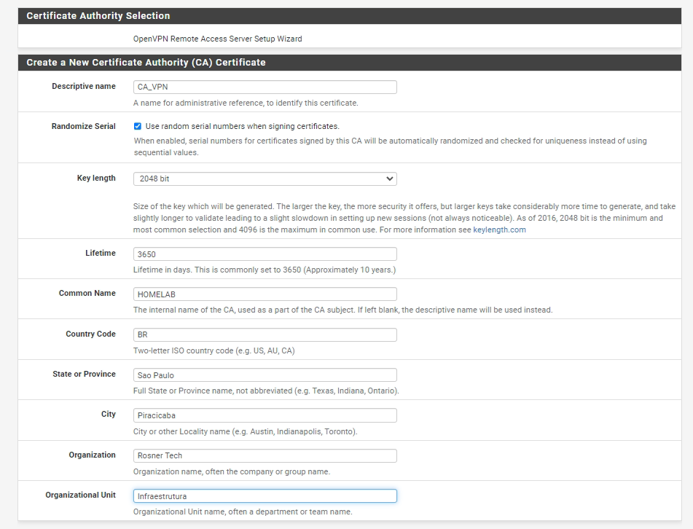Click the Randomize Serial label
The image size is (693, 529).
coord(84,126)
